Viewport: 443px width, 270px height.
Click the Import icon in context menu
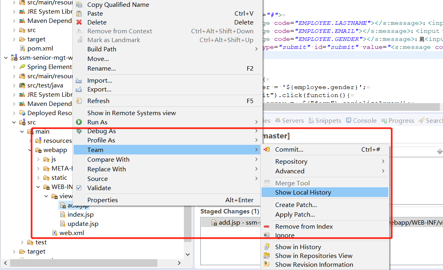pos(79,81)
